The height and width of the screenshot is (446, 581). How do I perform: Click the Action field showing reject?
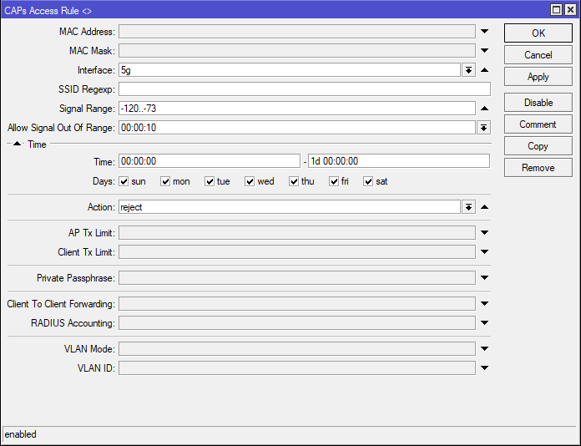[290, 207]
